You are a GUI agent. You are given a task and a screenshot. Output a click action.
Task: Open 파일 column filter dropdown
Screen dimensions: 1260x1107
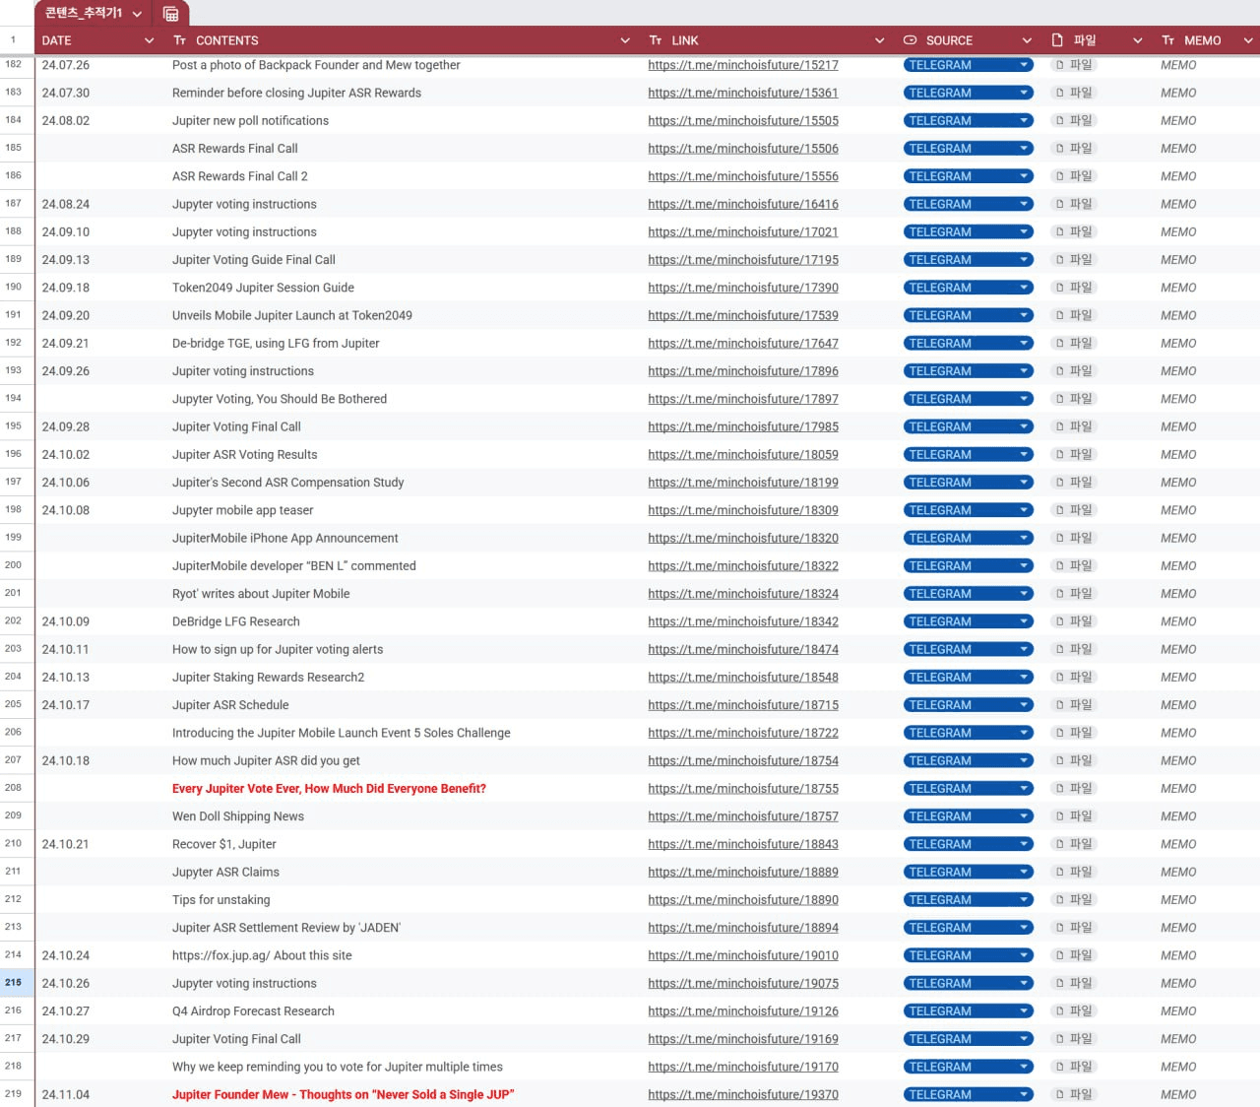tap(1138, 40)
